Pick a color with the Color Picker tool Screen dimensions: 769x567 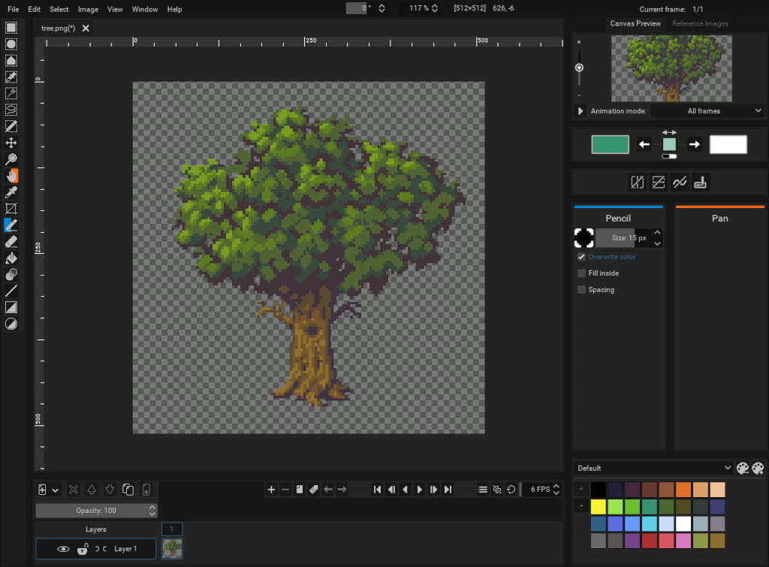[x=11, y=191]
